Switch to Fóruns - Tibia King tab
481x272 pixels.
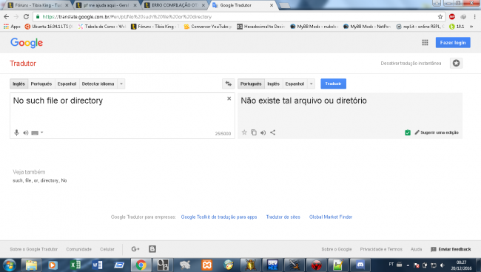coord(38,5)
